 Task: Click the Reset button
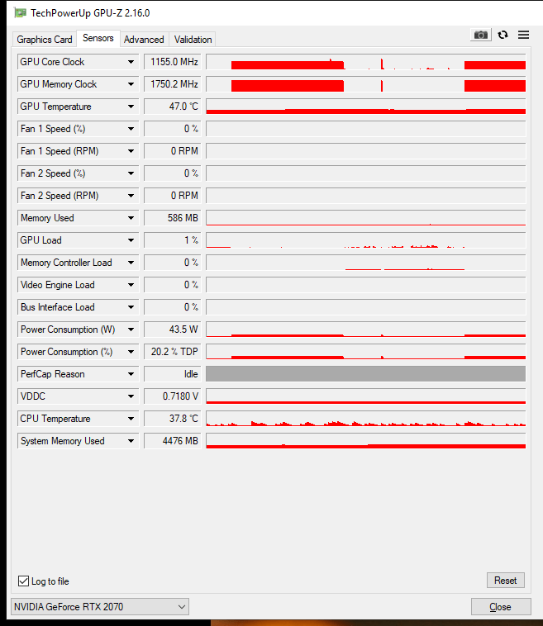click(x=506, y=580)
